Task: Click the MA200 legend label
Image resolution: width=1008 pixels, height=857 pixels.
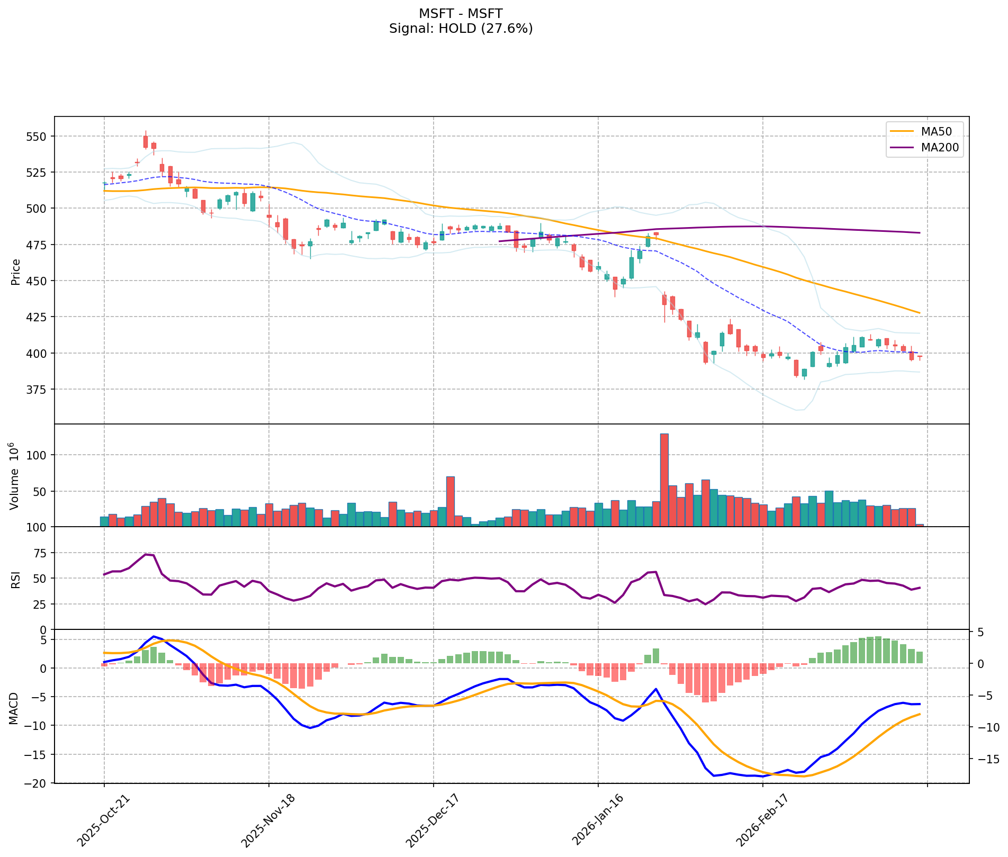Action: tap(940, 148)
